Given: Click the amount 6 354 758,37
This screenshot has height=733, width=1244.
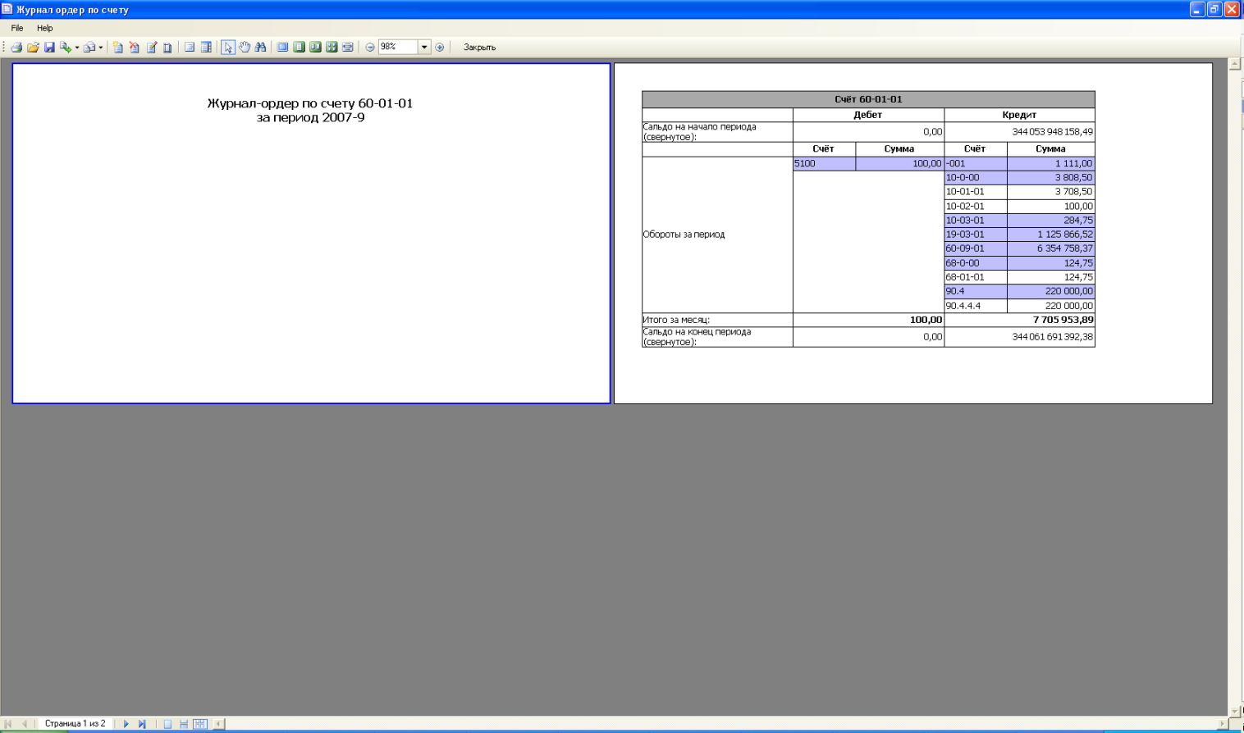Looking at the screenshot, I should pos(1051,248).
